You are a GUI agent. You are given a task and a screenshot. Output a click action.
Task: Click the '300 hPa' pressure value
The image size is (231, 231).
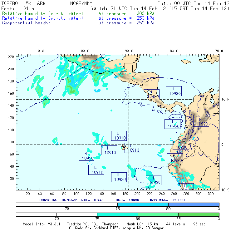click(x=145, y=13)
